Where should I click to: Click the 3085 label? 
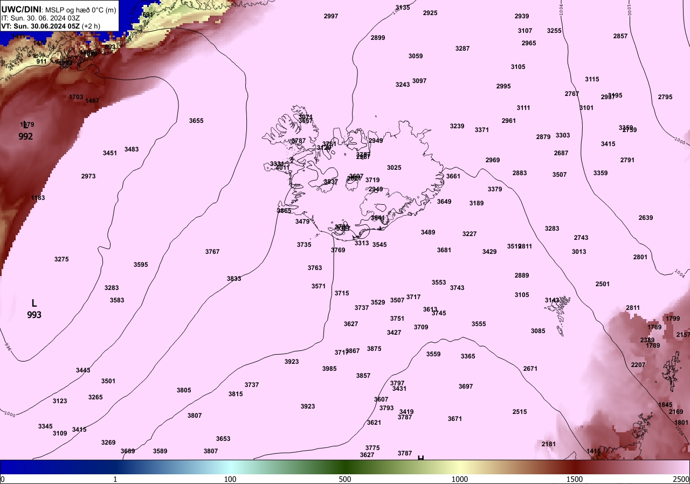pyautogui.click(x=538, y=331)
